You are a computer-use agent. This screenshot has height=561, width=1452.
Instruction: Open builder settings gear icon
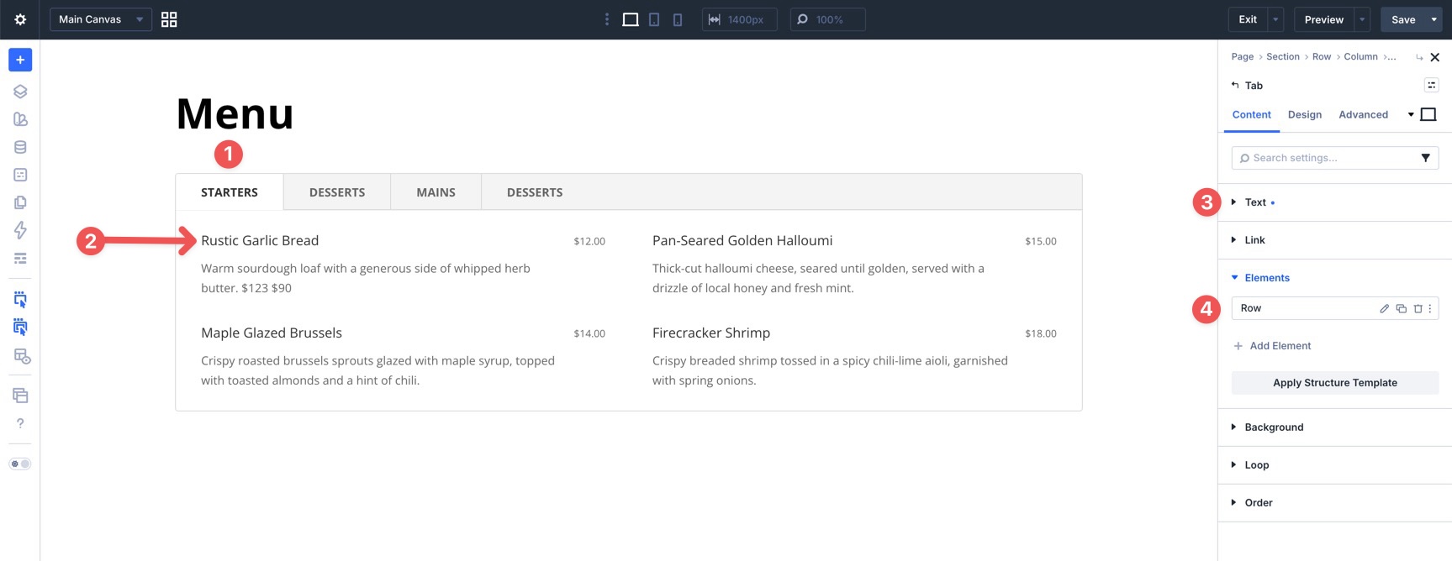click(x=20, y=19)
